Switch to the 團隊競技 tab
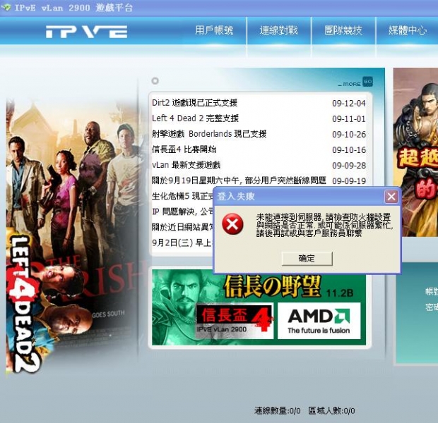438x423 pixels. (x=343, y=30)
